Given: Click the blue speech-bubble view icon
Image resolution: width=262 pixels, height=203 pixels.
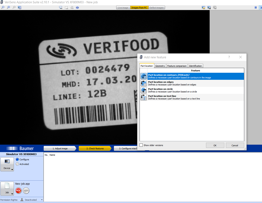Looking at the screenshot, I should 61,8.
